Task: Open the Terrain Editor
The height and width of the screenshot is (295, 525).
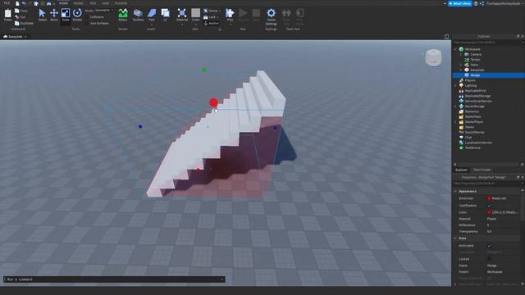Action: 123,15
